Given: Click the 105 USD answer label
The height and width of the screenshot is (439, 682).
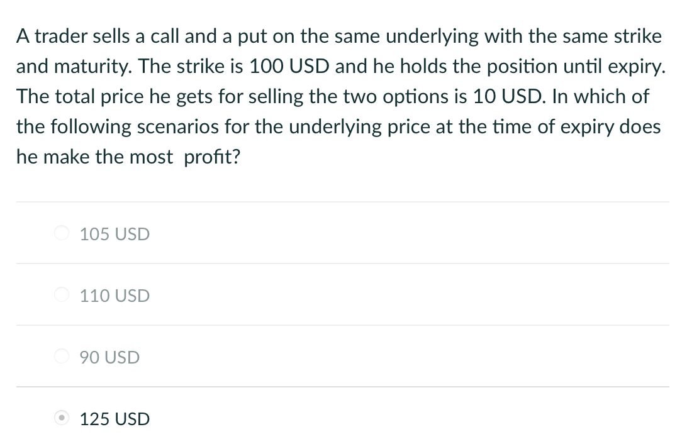Looking at the screenshot, I should tap(115, 234).
